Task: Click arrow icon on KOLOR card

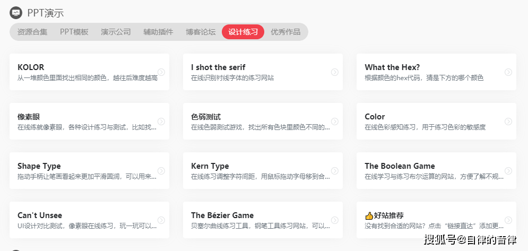Action: point(161,72)
